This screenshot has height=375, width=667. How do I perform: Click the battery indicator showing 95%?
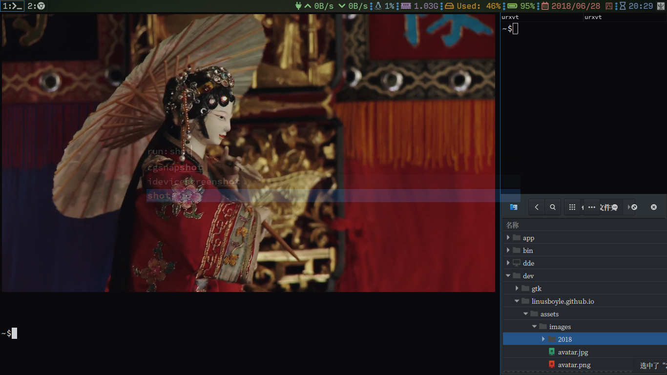click(x=512, y=6)
